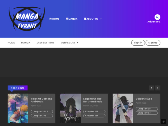Open Chapter 373 of Tales Of Demons

click(42, 116)
